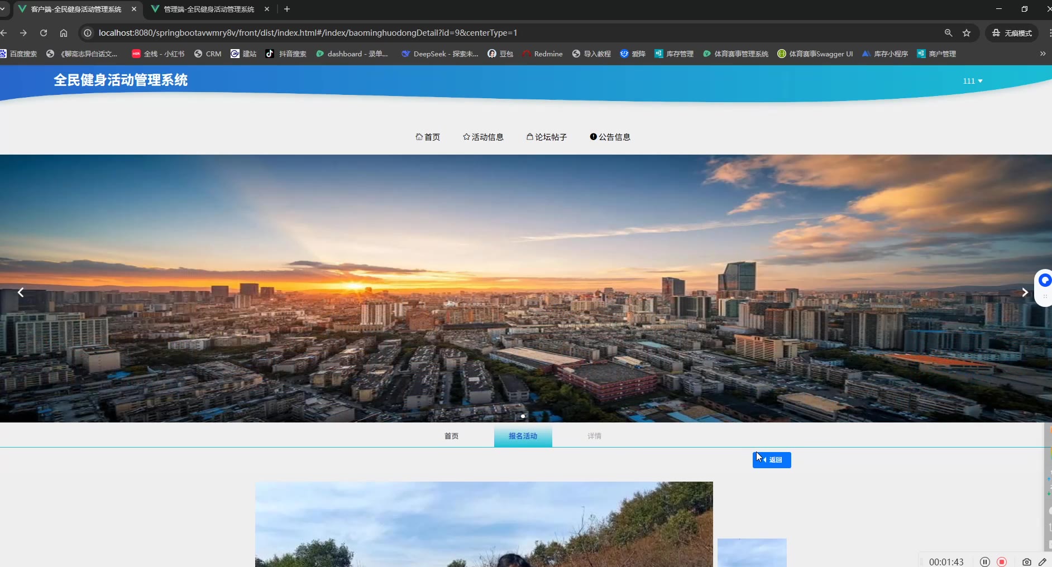Open the 百度搜索 bookmark
This screenshot has width=1052, height=567.
pyautogui.click(x=19, y=54)
